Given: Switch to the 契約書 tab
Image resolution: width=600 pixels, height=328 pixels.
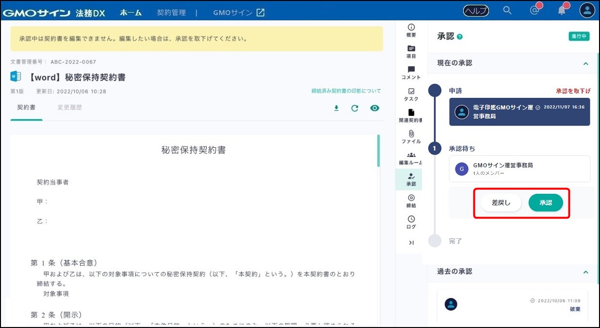Looking at the screenshot, I should pos(26,108).
